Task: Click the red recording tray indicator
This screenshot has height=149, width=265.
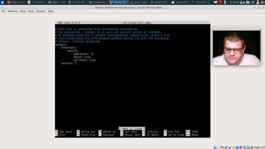Action: tap(220, 2)
